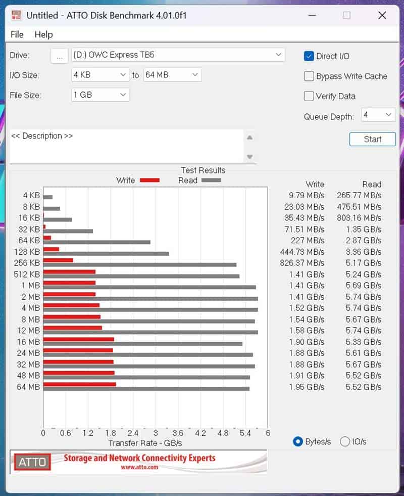
Task: Disable the Direct I/O checkbox
Action: click(309, 56)
